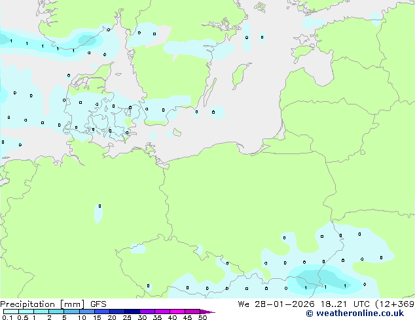
Task: Click the 'We 28-01-2026' date text
Action: (x=276, y=304)
